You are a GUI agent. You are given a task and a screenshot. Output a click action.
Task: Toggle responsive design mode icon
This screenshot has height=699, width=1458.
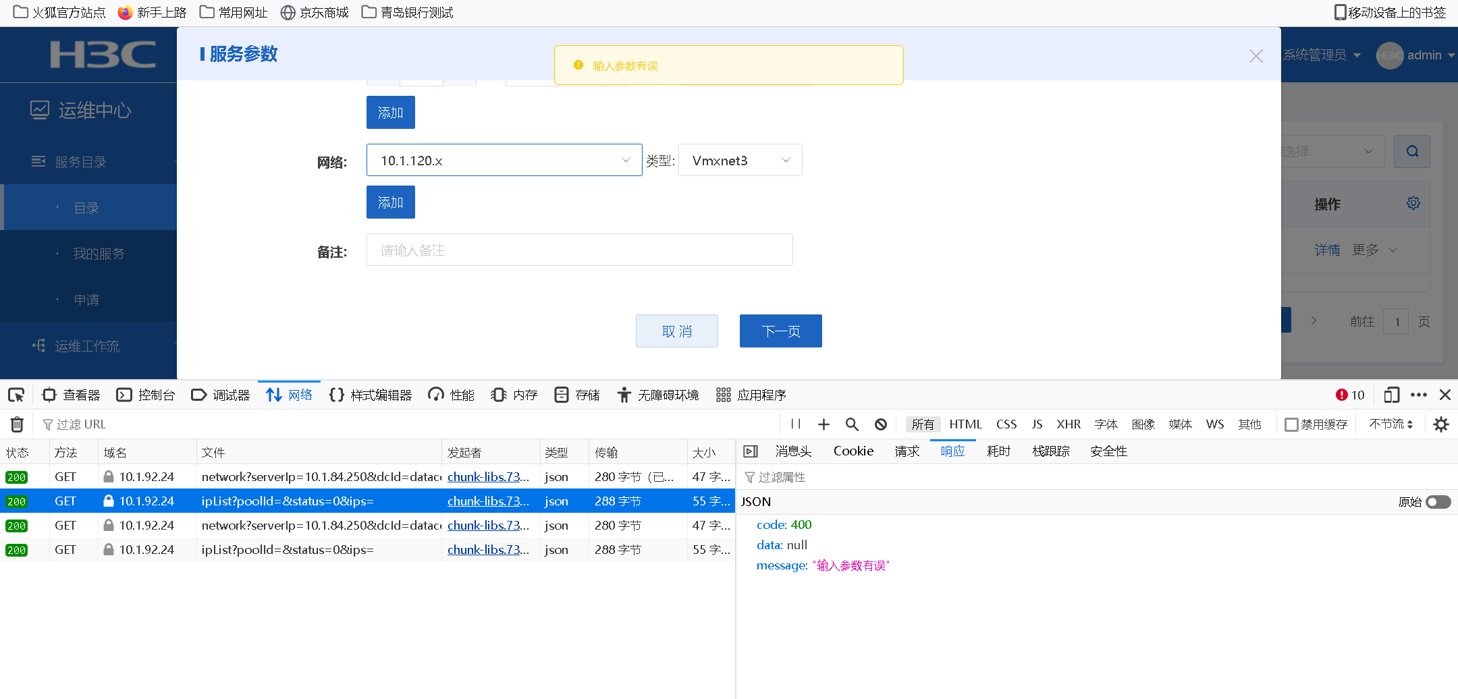pyautogui.click(x=1391, y=395)
